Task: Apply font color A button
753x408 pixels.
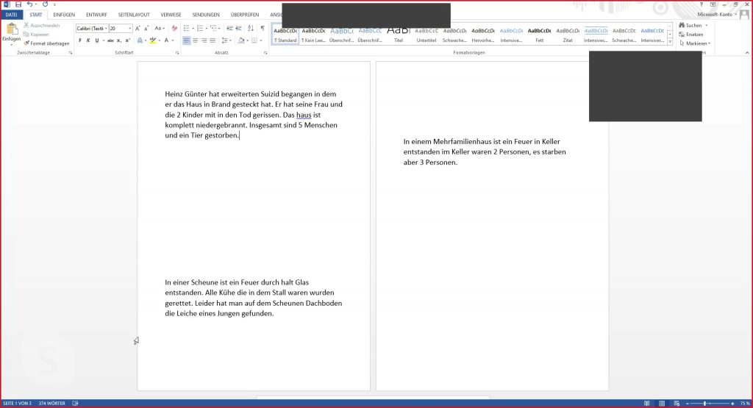Action: click(x=167, y=41)
